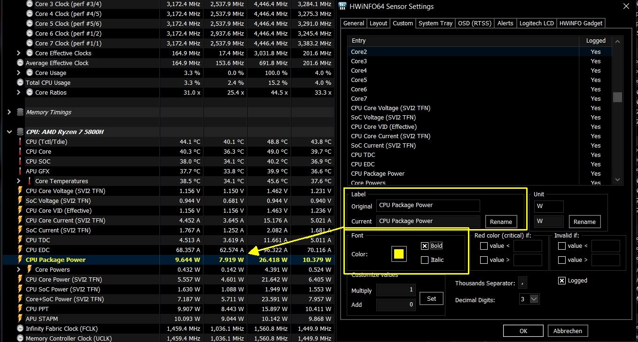
Task: Click Rename button next to unit field
Action: click(x=584, y=222)
